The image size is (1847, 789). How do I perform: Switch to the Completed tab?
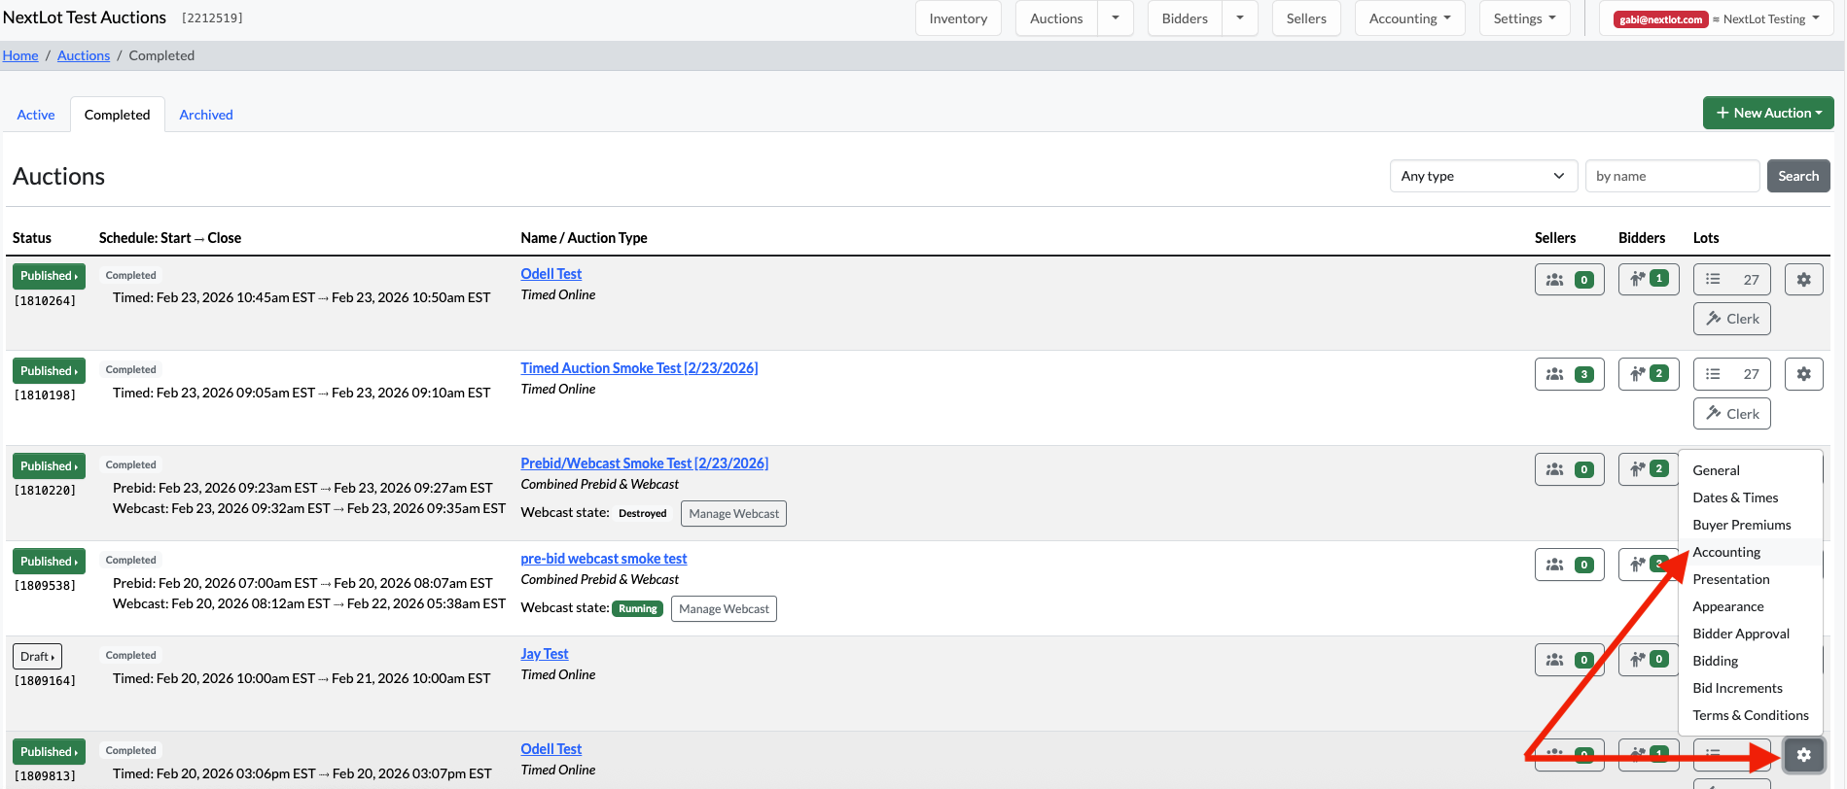(118, 115)
